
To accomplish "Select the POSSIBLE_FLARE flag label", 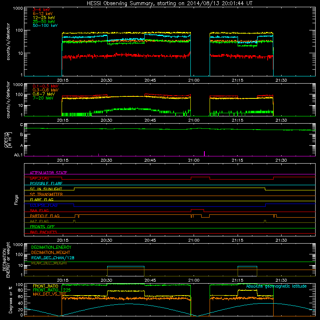I will click(46, 184).
